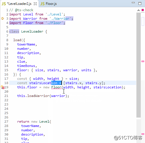The image size is (145, 143).
Task: Click 'import Floor from' on line 4
Action: click(x=26, y=23)
